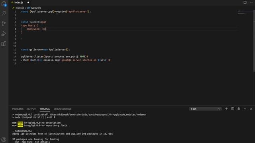Click 'const typeDefs=gql' on line 4

point(33,22)
